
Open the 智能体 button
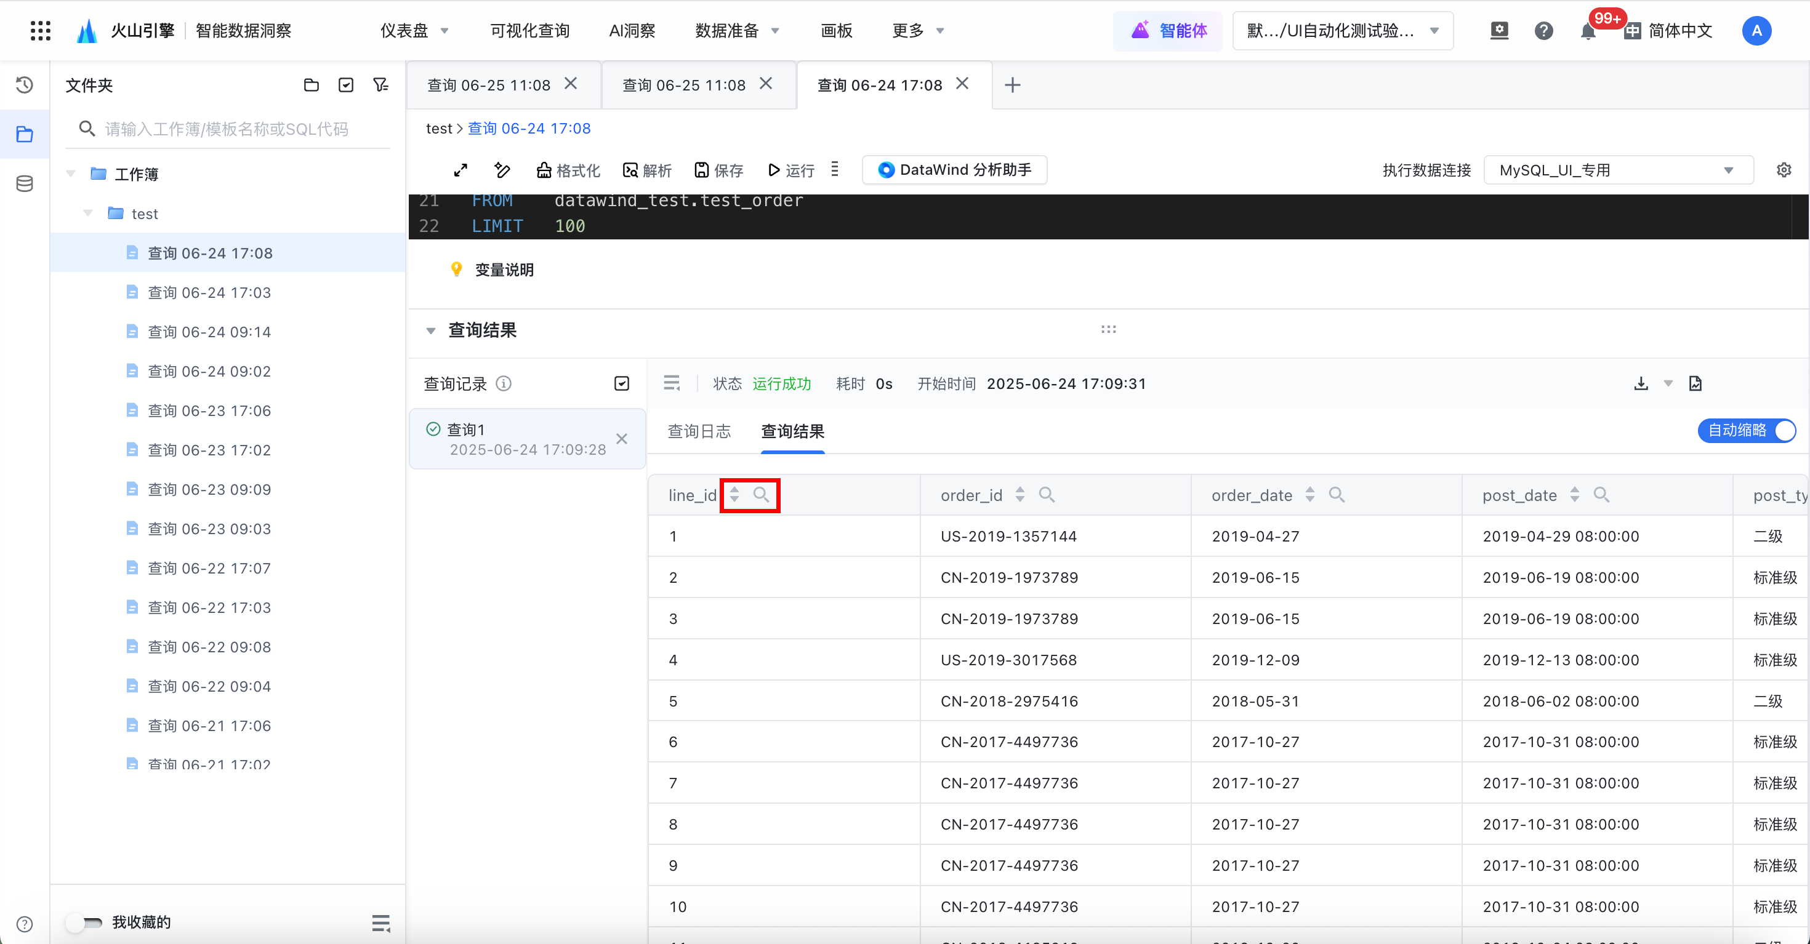1168,30
